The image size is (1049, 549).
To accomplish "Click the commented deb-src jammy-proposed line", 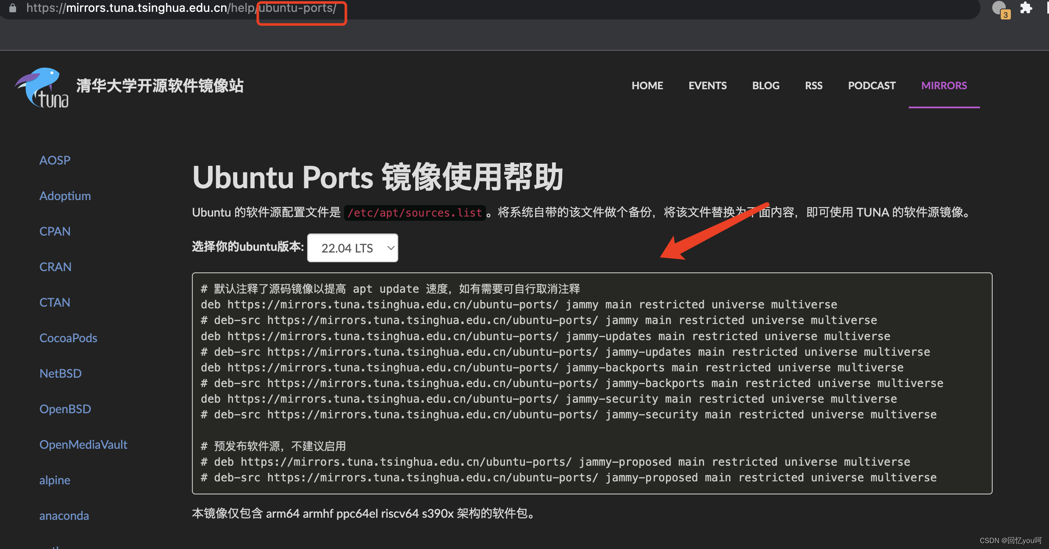I will pyautogui.click(x=569, y=478).
